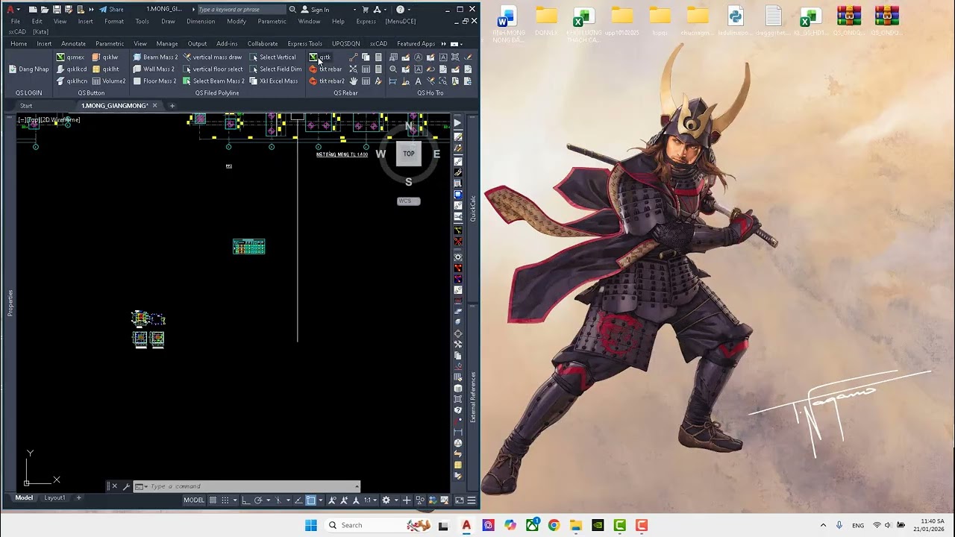Run the qsmex Excel export tool
Viewport: 955px width, 537px height.
click(x=70, y=57)
